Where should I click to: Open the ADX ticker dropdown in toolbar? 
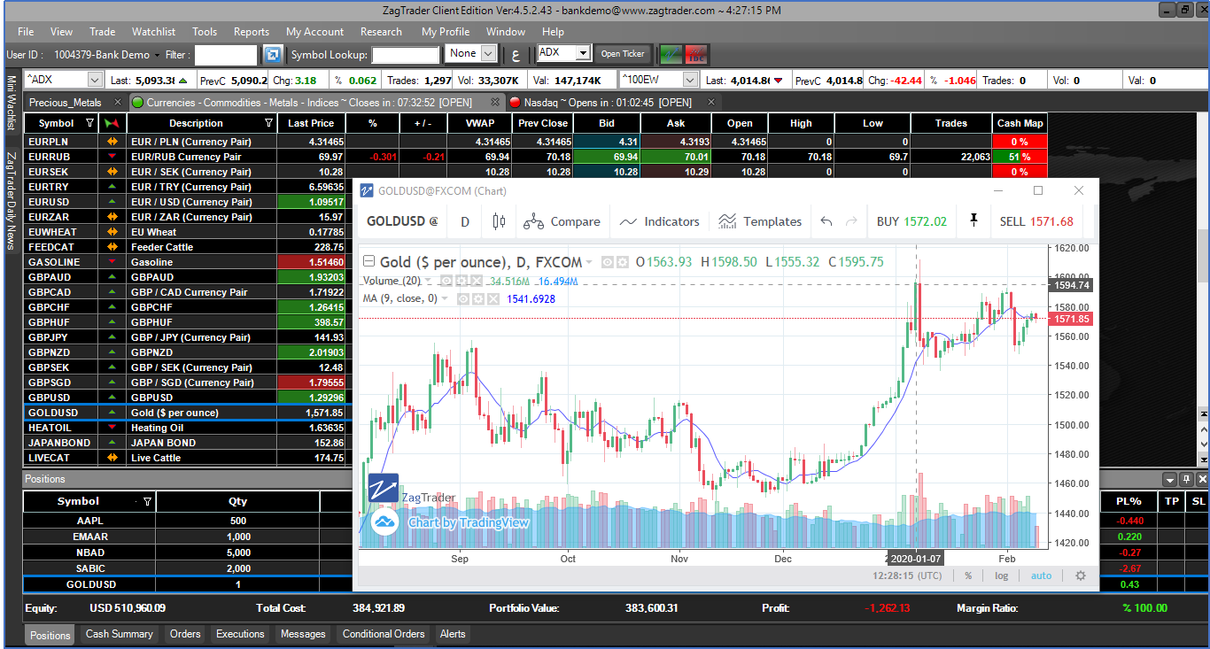(x=583, y=53)
